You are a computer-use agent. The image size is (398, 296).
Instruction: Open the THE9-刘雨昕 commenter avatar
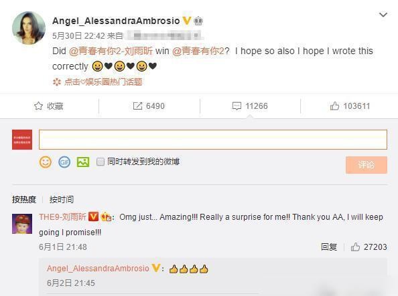coord(22,224)
